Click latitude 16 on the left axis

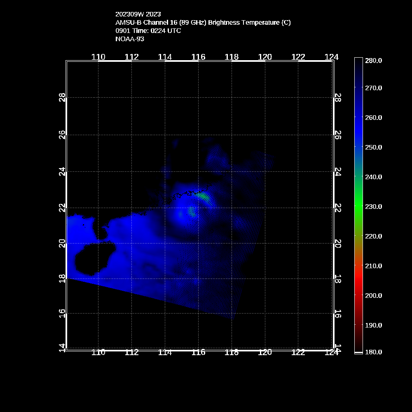coord(62,314)
